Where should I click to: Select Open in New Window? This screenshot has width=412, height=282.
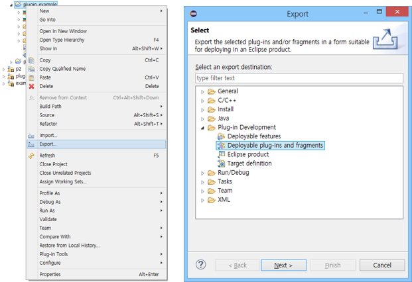(96, 31)
